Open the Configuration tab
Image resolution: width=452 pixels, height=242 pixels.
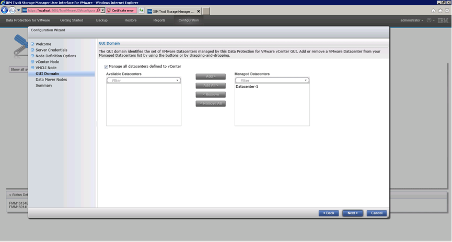189,20
